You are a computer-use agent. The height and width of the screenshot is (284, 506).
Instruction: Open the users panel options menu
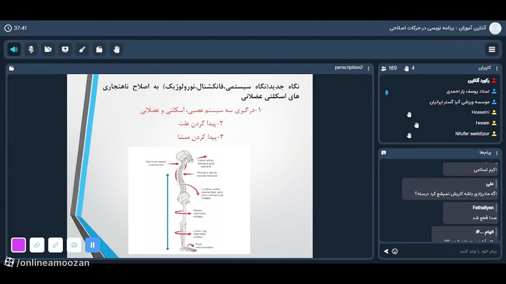point(497,68)
